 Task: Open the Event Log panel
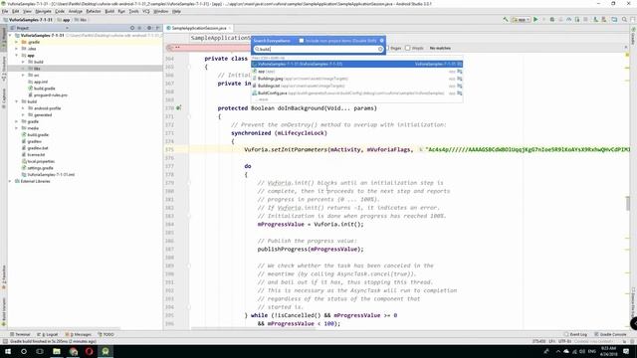tap(575, 334)
